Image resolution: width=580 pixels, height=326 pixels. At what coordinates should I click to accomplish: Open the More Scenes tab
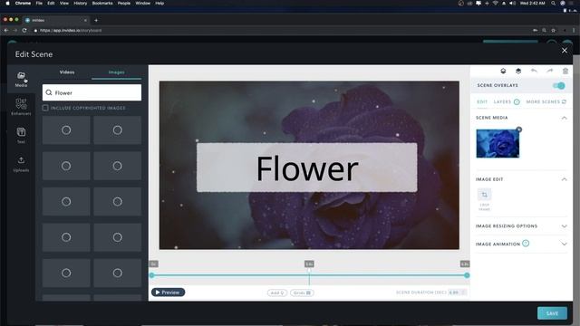pos(543,101)
